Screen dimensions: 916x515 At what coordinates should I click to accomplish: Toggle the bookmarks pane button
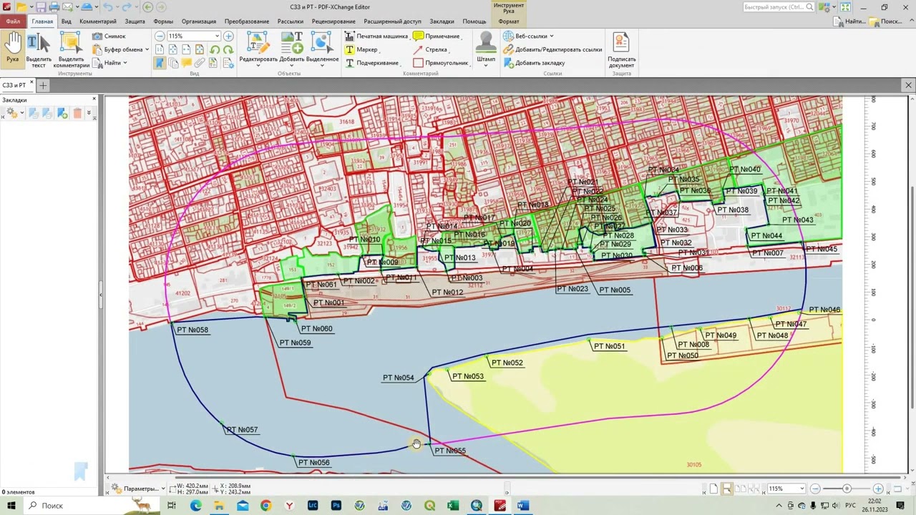point(160,63)
